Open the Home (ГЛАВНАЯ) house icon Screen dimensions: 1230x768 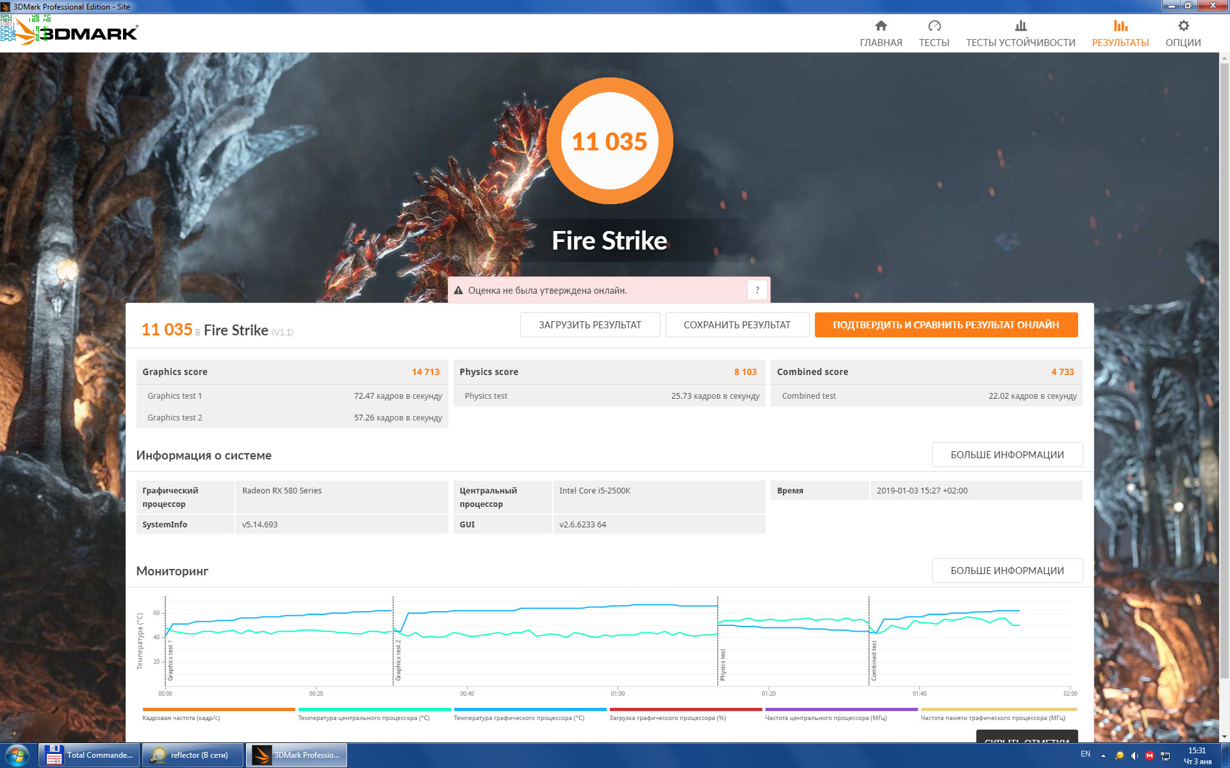point(881,26)
